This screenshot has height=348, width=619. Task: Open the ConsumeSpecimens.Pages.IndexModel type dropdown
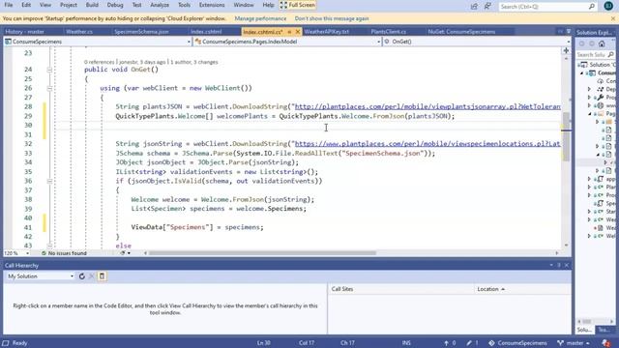point(378,42)
